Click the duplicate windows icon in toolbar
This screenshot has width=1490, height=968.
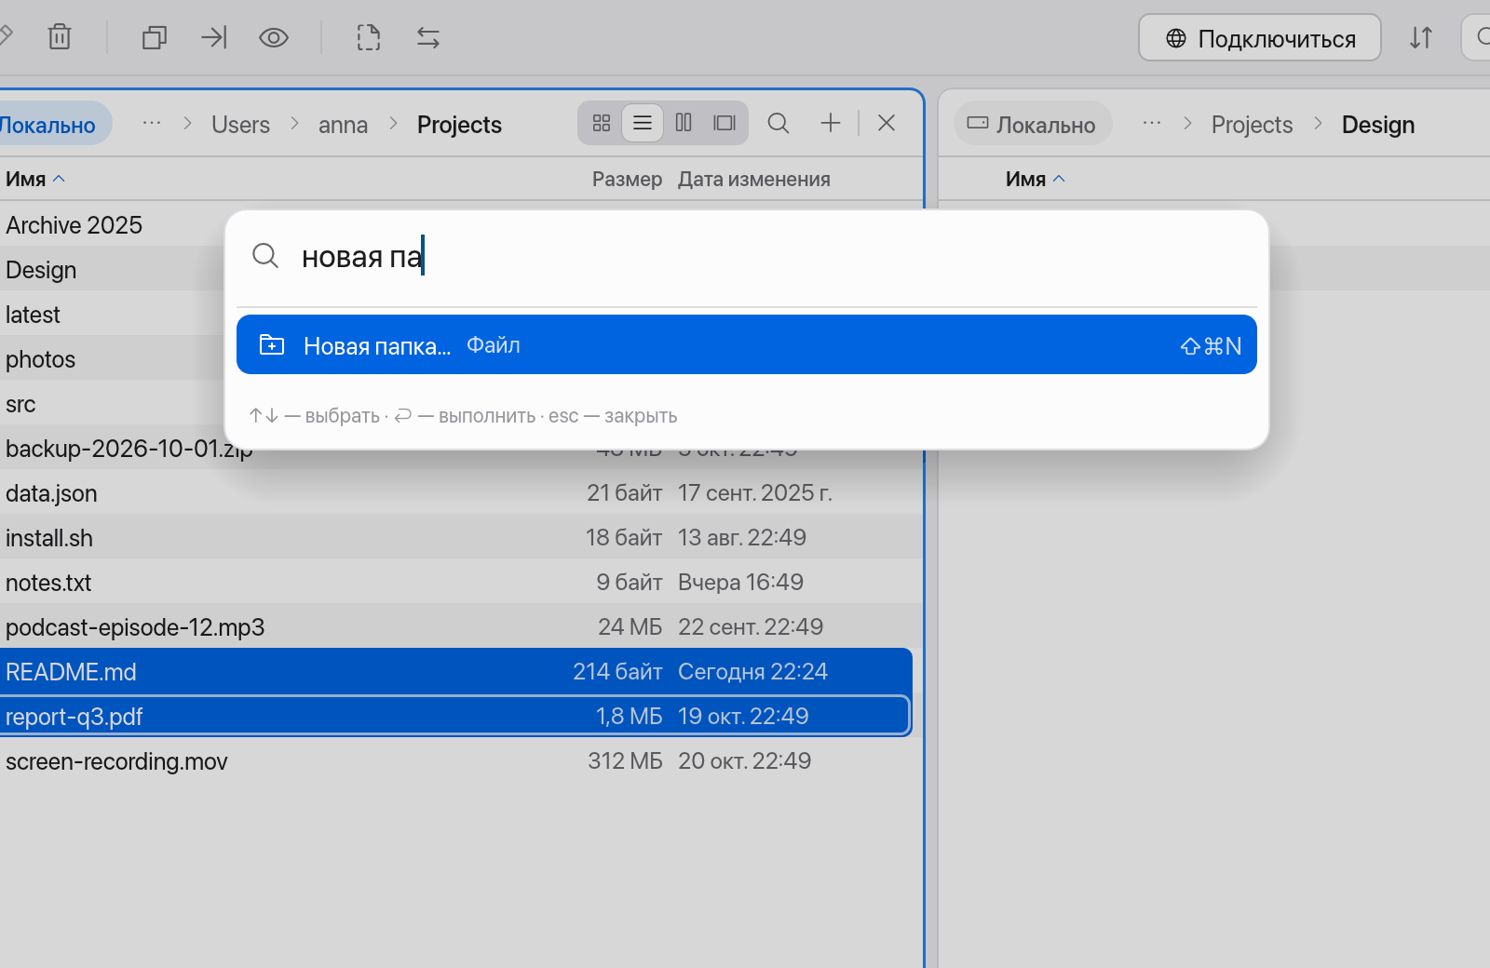tap(155, 37)
